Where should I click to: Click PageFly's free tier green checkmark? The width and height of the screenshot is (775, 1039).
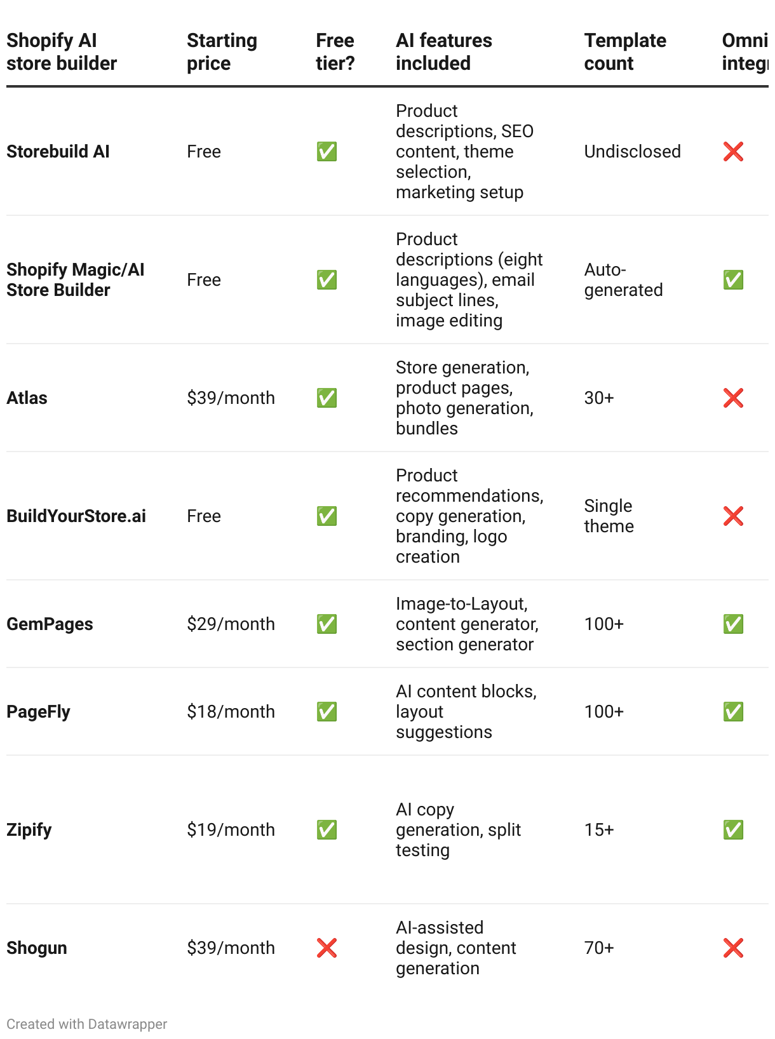[x=327, y=712]
